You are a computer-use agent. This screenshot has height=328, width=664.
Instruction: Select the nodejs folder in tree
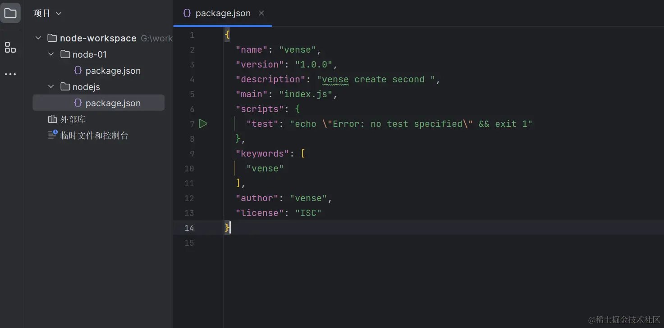[x=86, y=87]
